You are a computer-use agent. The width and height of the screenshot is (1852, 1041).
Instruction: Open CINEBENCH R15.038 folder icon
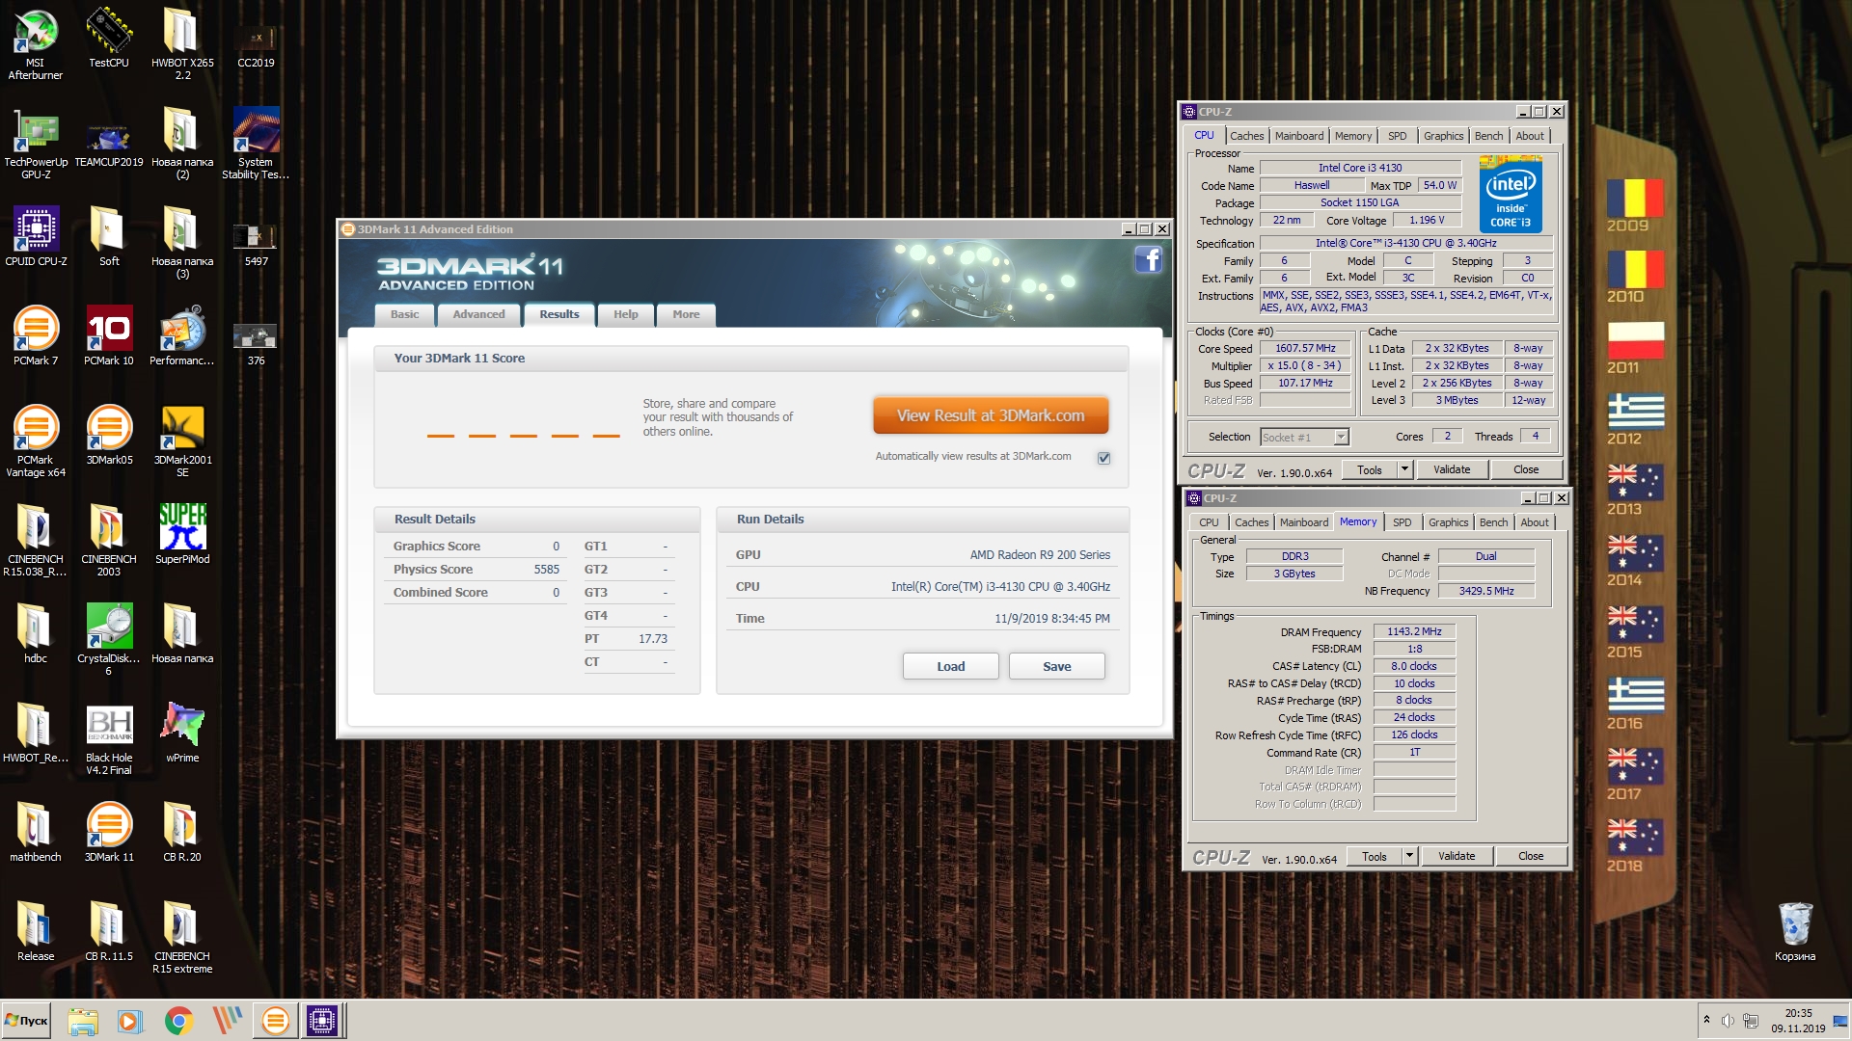[x=36, y=541]
